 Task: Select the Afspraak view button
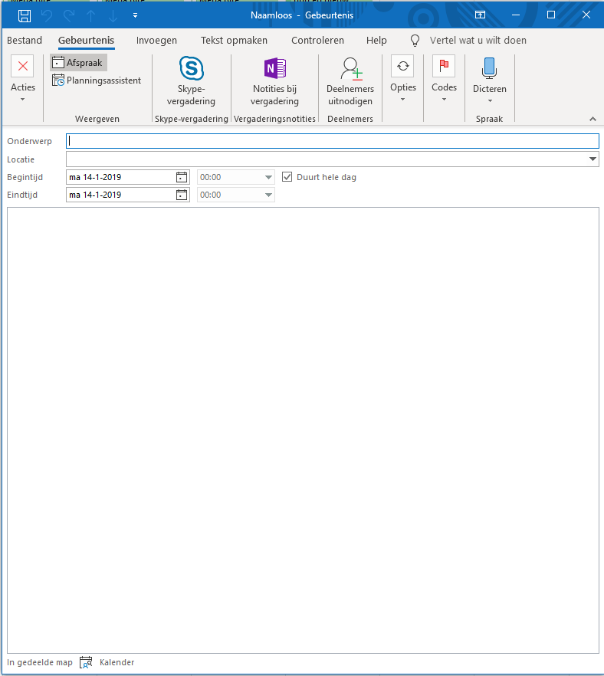78,63
